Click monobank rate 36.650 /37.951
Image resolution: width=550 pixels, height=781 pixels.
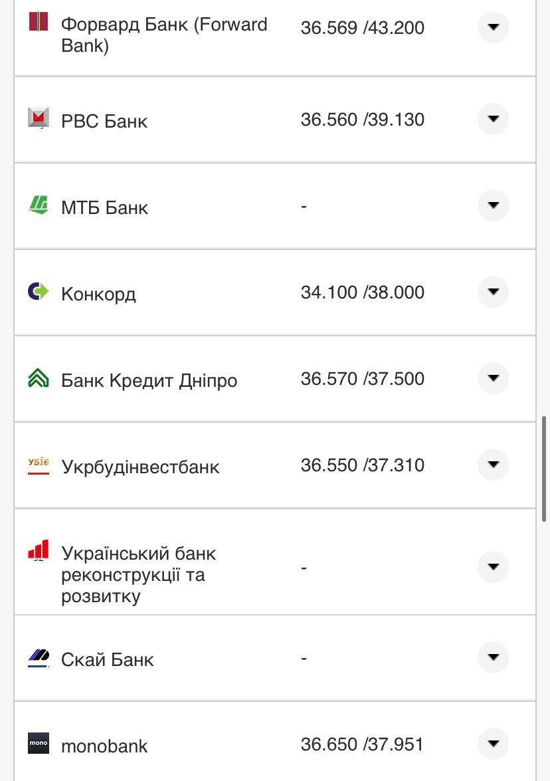coord(362,744)
